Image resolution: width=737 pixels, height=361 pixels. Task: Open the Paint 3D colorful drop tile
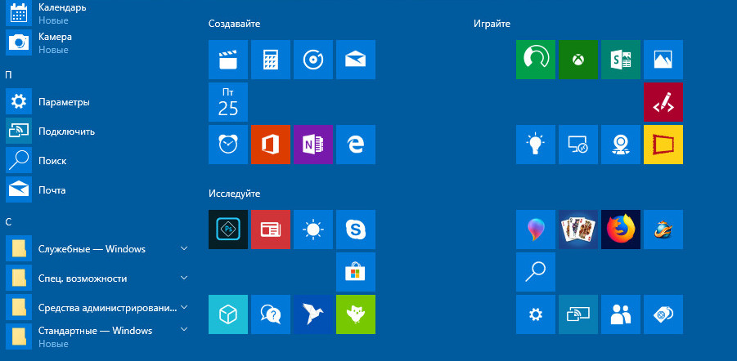[x=535, y=230]
